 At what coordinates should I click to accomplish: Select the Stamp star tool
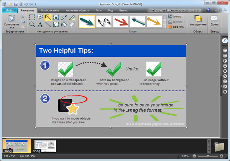tap(56, 17)
